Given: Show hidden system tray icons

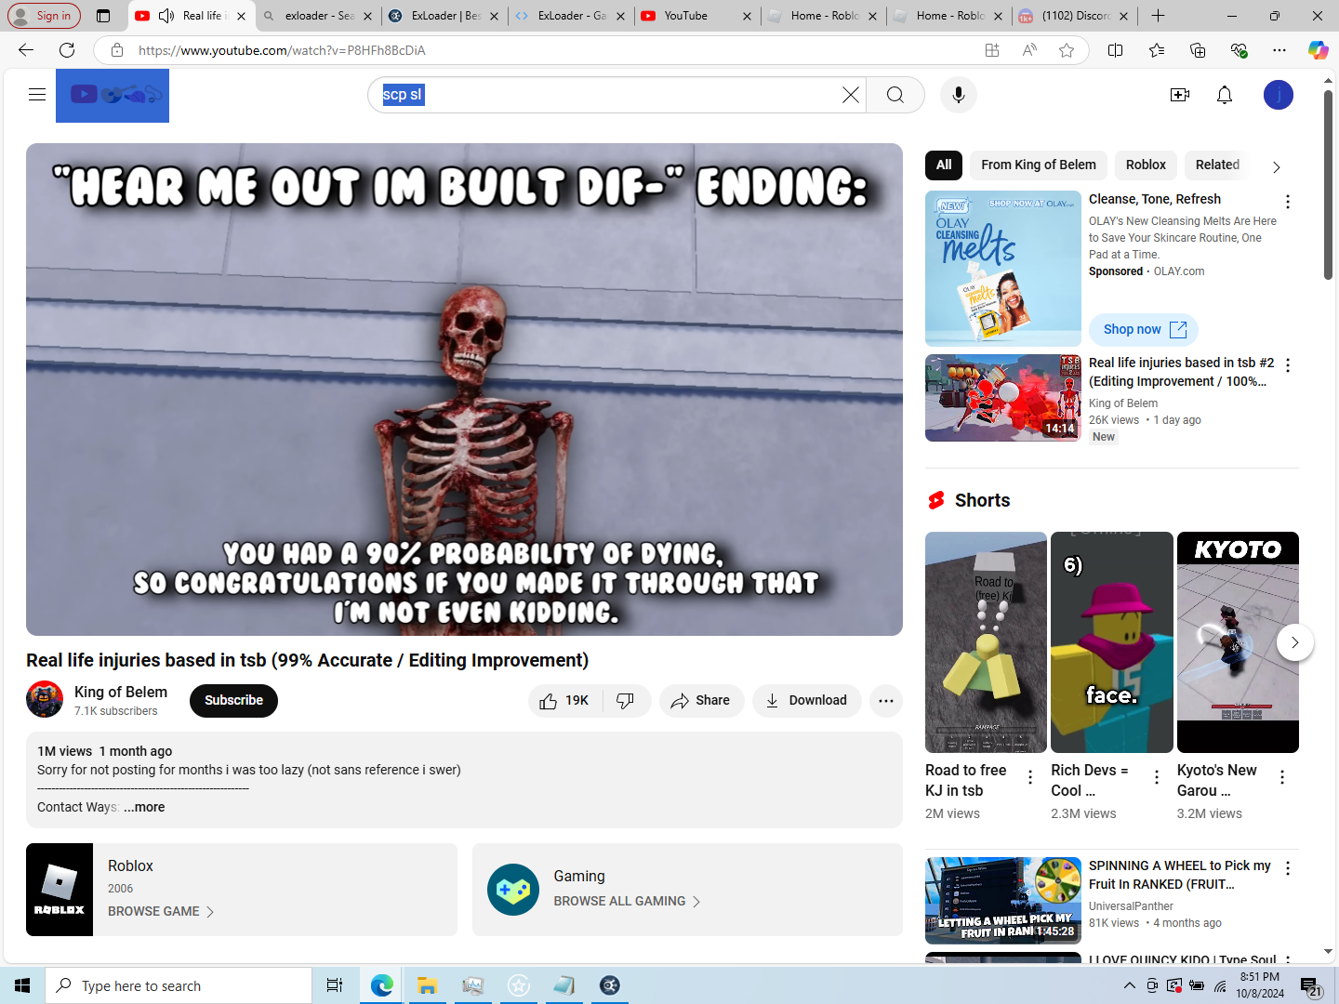Looking at the screenshot, I should [x=1129, y=985].
